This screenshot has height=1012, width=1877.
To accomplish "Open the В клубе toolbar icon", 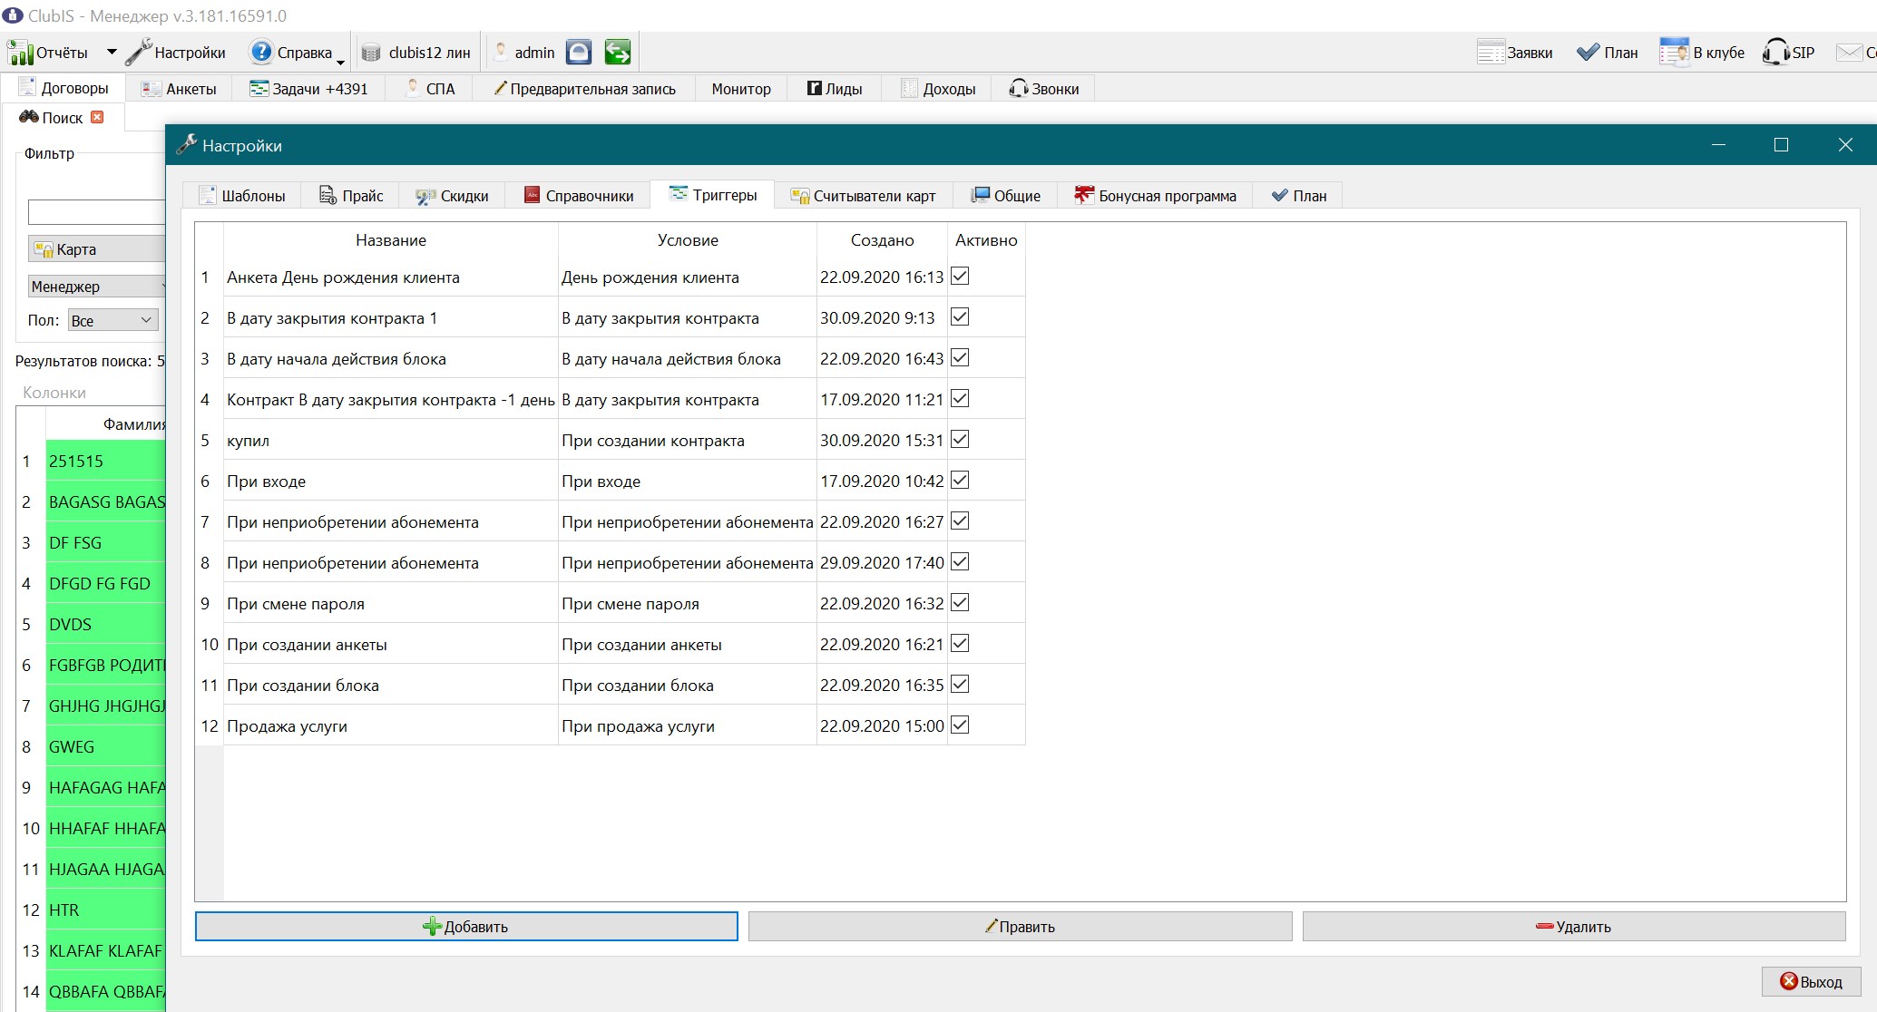I will click(x=1674, y=52).
